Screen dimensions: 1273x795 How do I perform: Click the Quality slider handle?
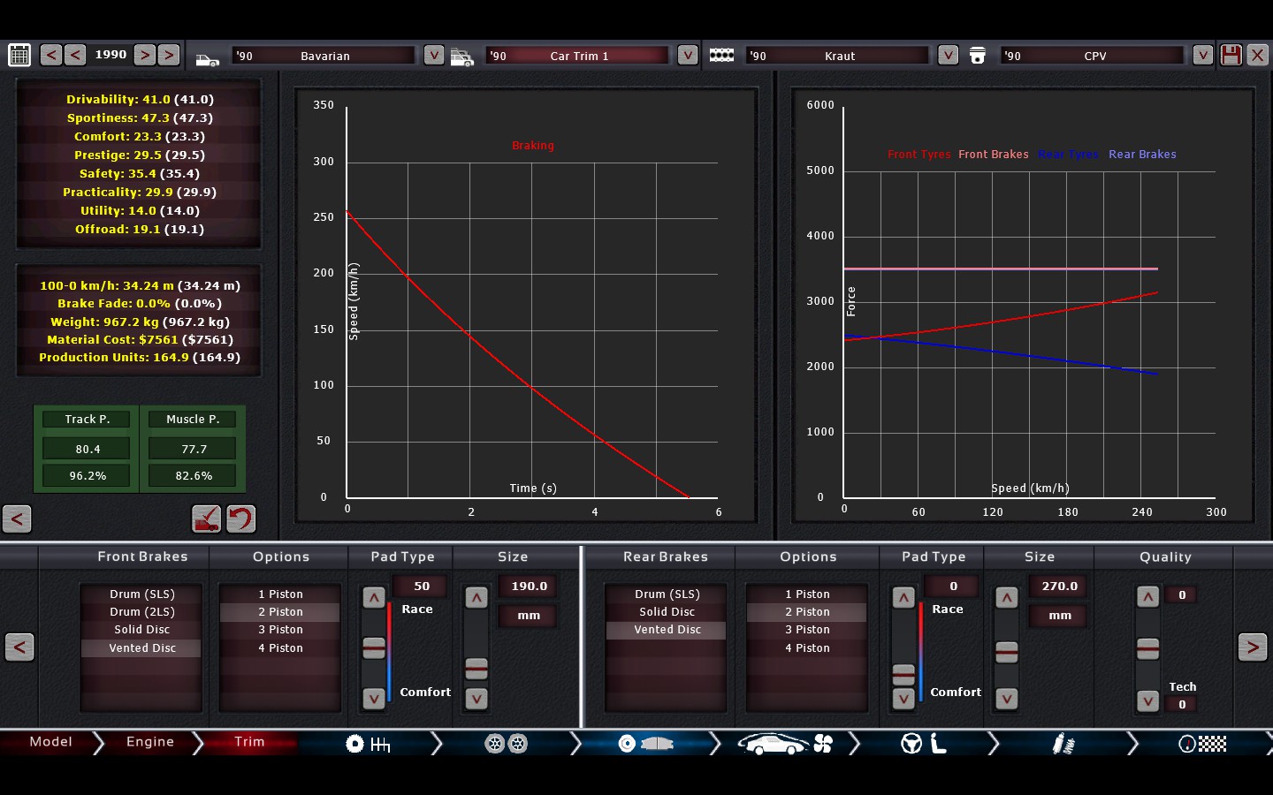(x=1147, y=649)
